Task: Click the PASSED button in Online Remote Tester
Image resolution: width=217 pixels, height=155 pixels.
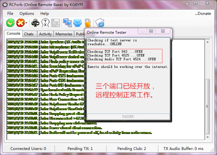Action: [x=128, y=117]
